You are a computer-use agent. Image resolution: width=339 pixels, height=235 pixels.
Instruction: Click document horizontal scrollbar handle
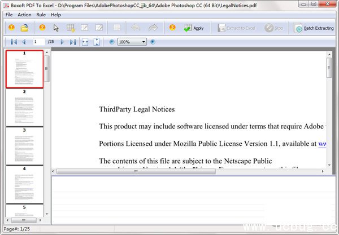coord(136,171)
